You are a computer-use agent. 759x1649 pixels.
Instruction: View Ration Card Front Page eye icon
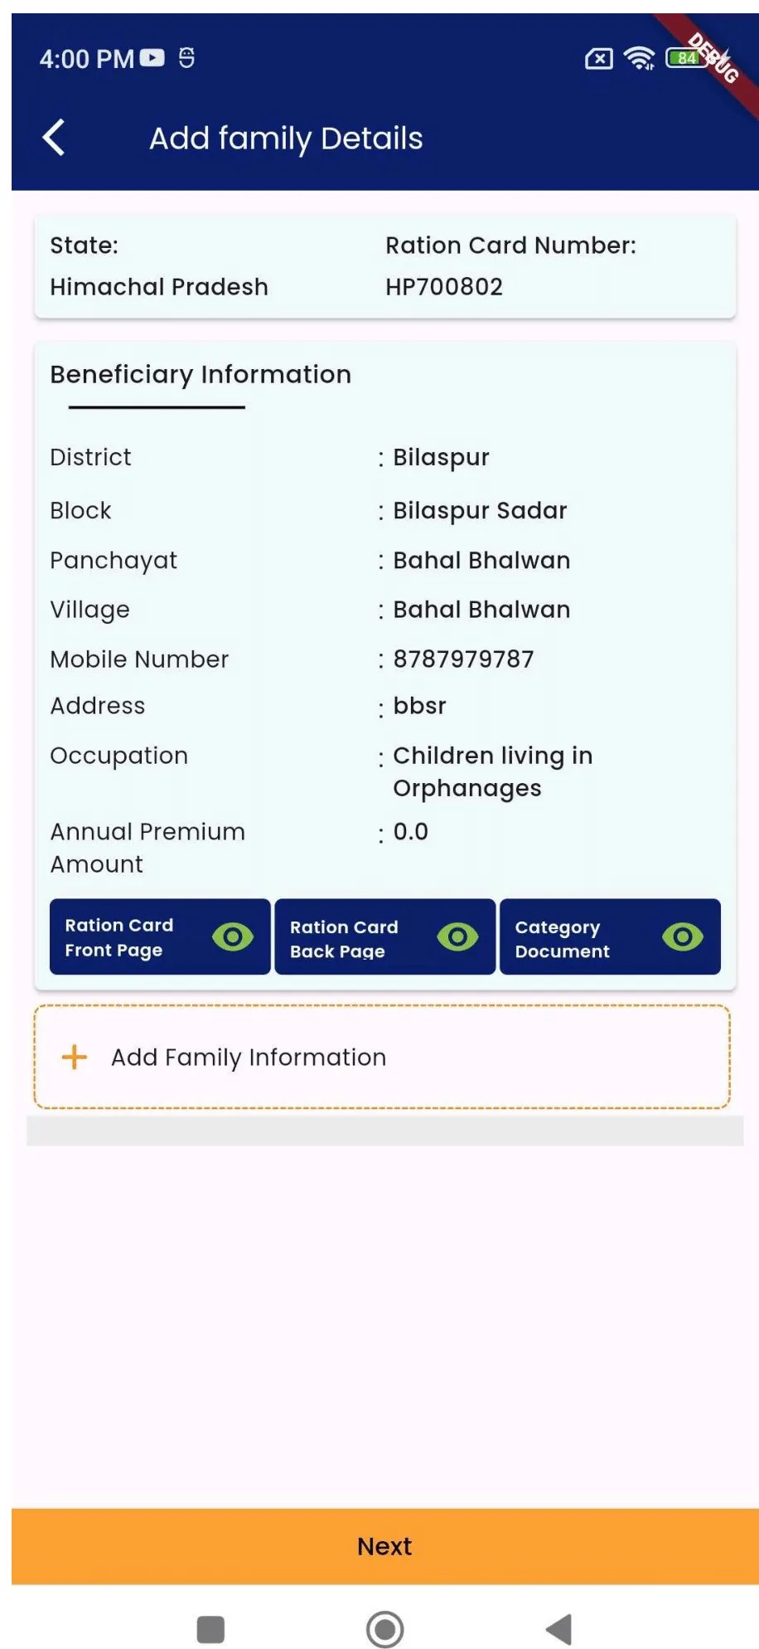pos(233,936)
